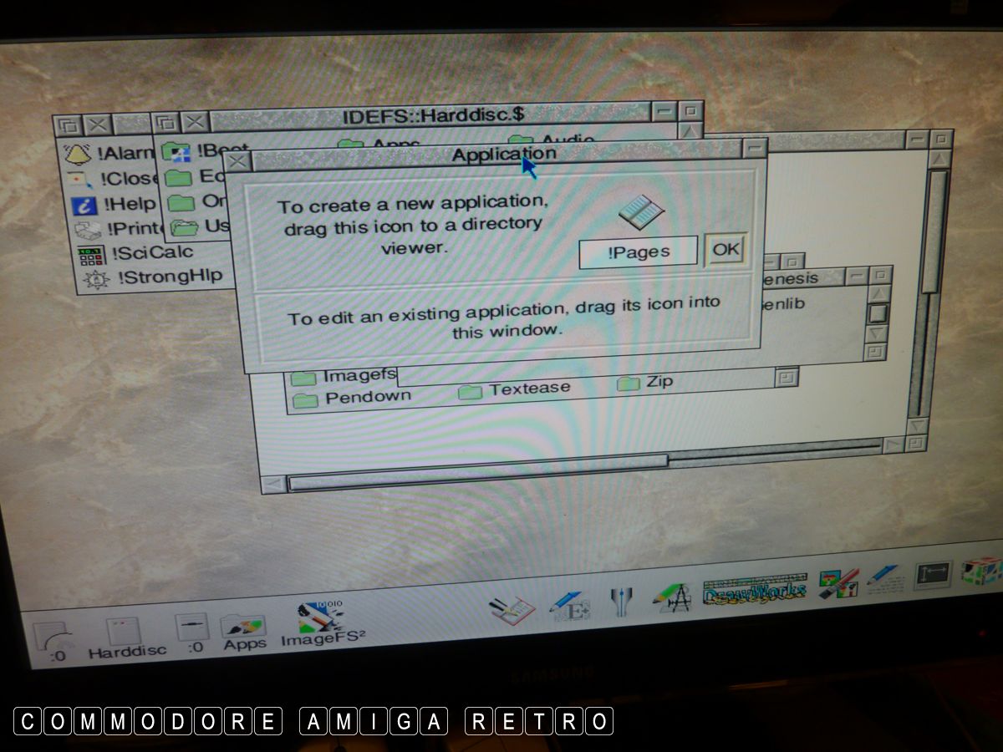This screenshot has width=1003, height=752.
Task: Toggle size of IDEFS::Harddisc.$ window
Action: pos(690,111)
